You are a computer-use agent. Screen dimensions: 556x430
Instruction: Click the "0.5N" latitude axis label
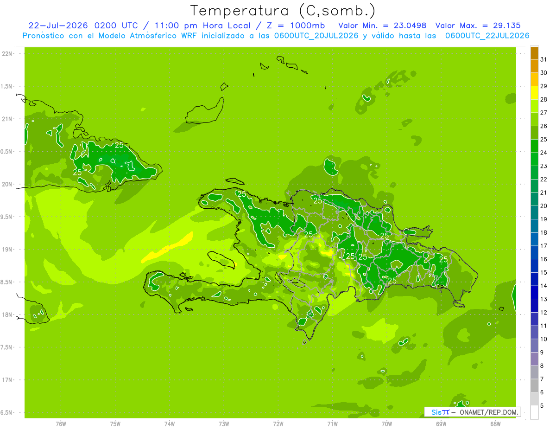pyautogui.click(x=7, y=152)
